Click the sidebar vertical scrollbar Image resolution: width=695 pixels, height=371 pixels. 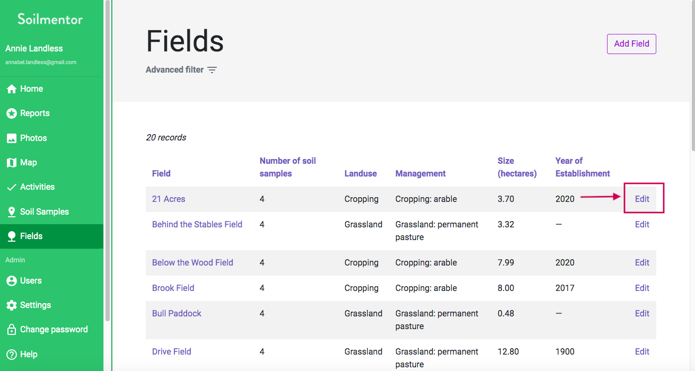click(108, 159)
